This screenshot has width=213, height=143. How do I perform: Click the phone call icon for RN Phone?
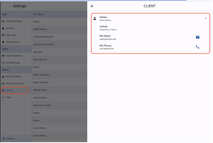click(198, 47)
